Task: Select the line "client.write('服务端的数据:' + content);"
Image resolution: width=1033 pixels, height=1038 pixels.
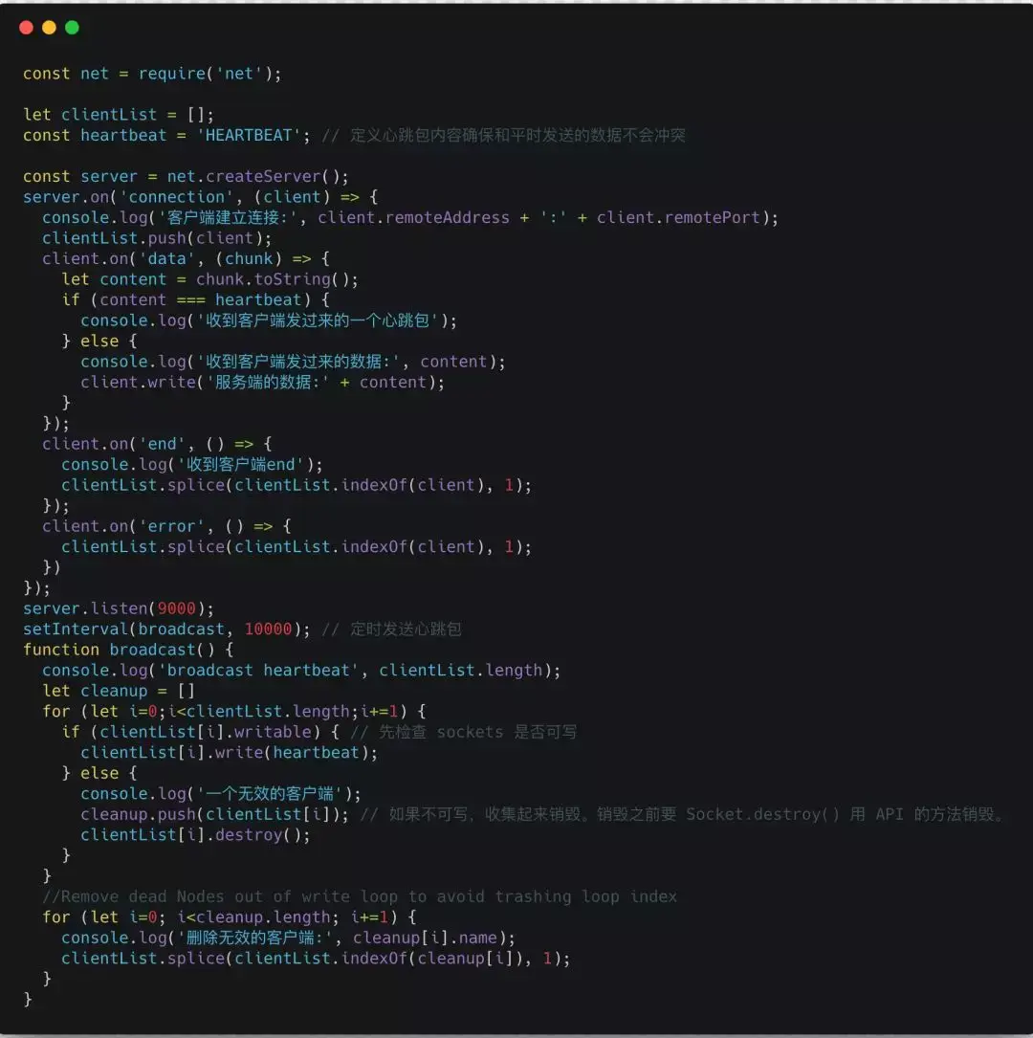Action: point(263,382)
